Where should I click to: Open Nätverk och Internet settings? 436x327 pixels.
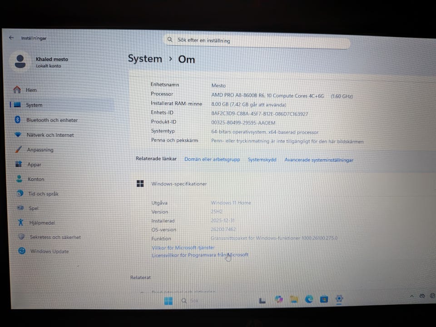click(x=50, y=135)
